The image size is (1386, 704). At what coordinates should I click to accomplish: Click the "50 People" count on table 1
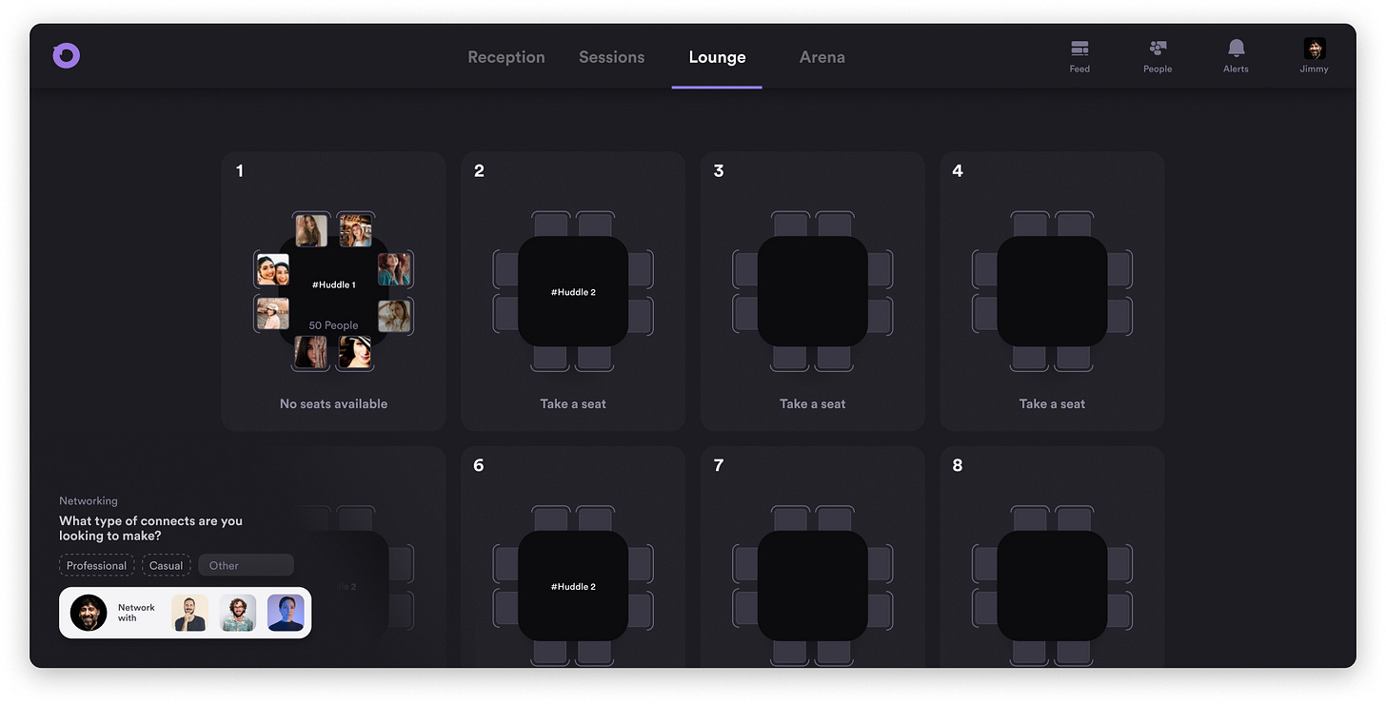pyautogui.click(x=333, y=325)
